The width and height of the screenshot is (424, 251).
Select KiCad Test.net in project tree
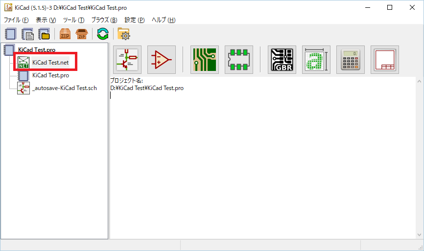pyautogui.click(x=50, y=63)
